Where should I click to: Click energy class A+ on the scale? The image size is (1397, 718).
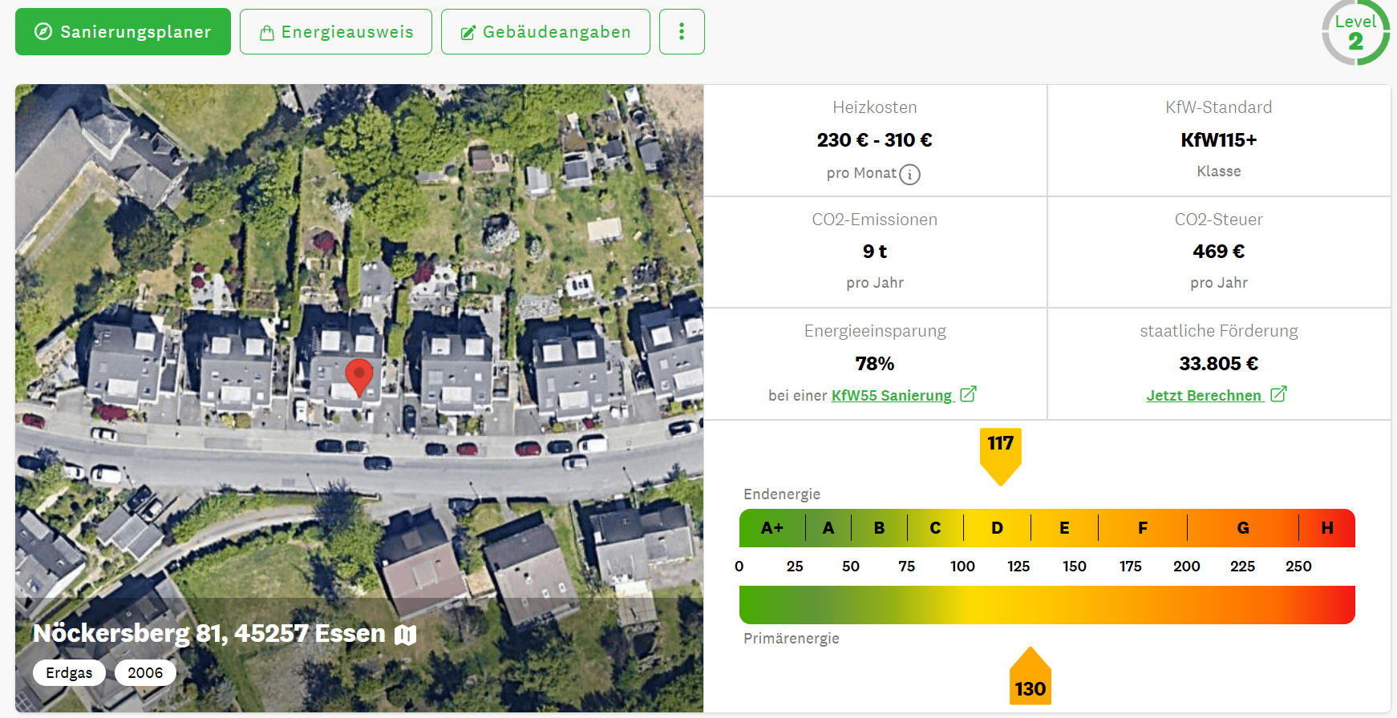coord(771,528)
